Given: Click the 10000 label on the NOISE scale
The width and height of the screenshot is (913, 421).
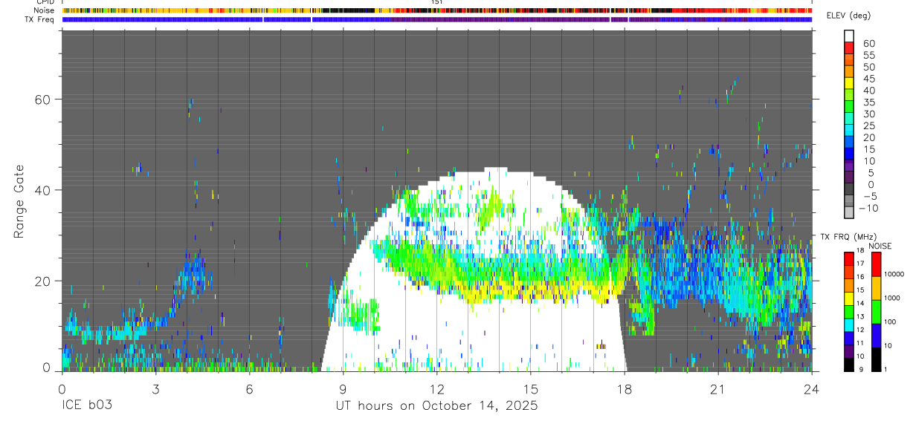Looking at the screenshot, I should click(893, 274).
